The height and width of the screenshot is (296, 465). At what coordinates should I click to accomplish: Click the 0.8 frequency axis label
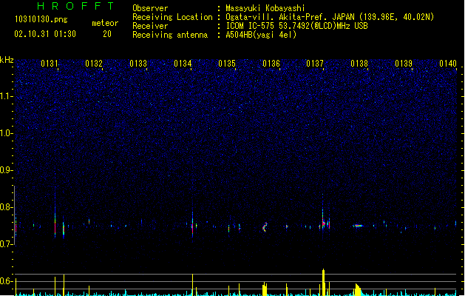[x=7, y=207]
